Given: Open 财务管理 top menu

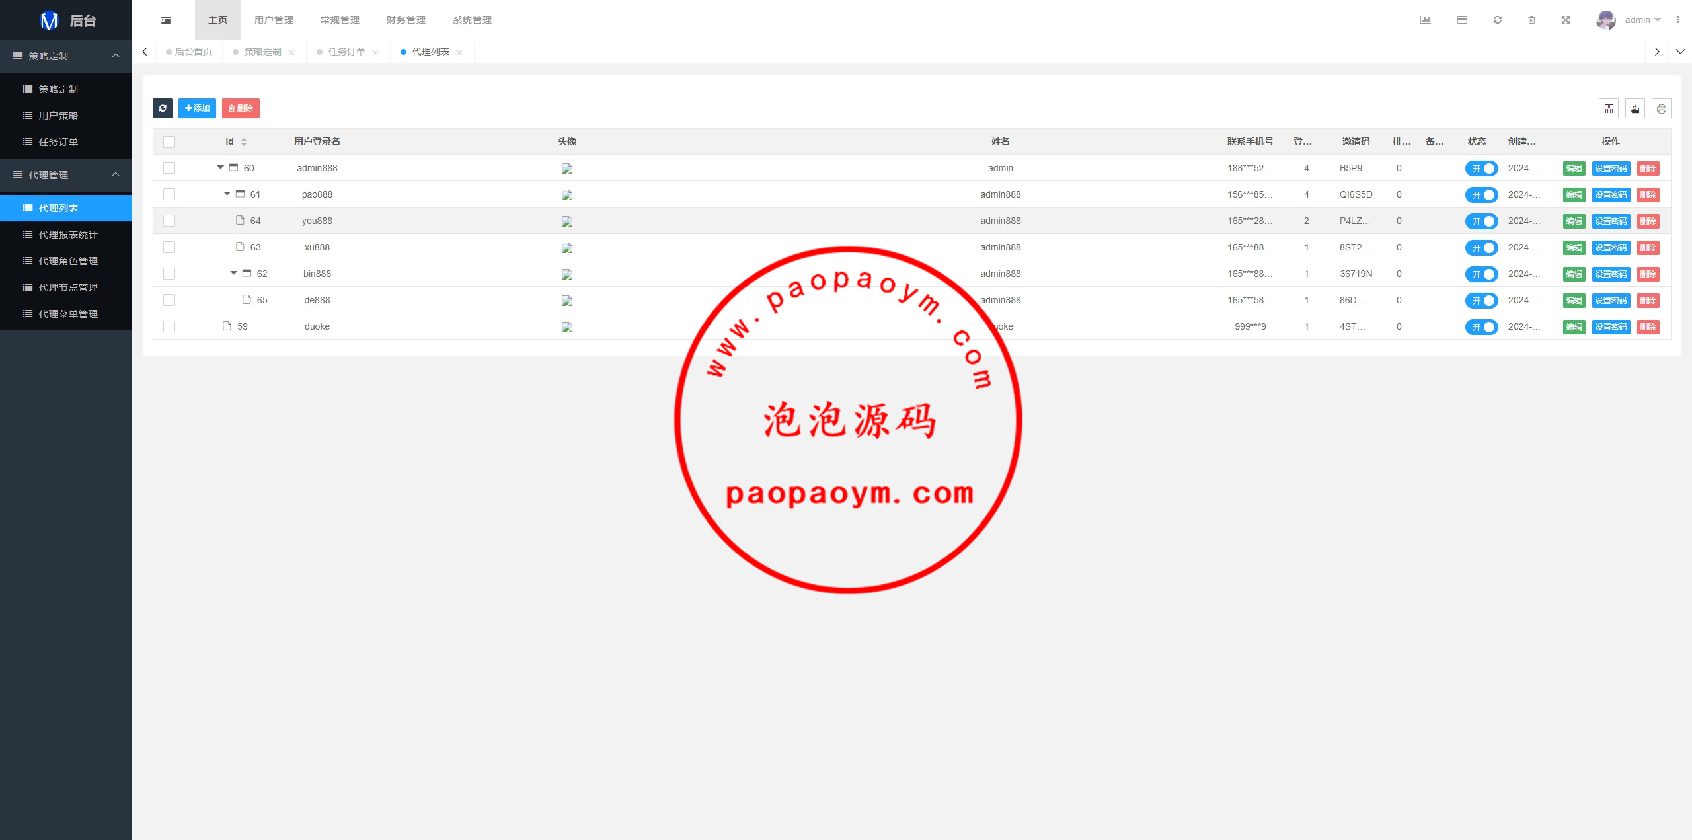Looking at the screenshot, I should pos(406,20).
